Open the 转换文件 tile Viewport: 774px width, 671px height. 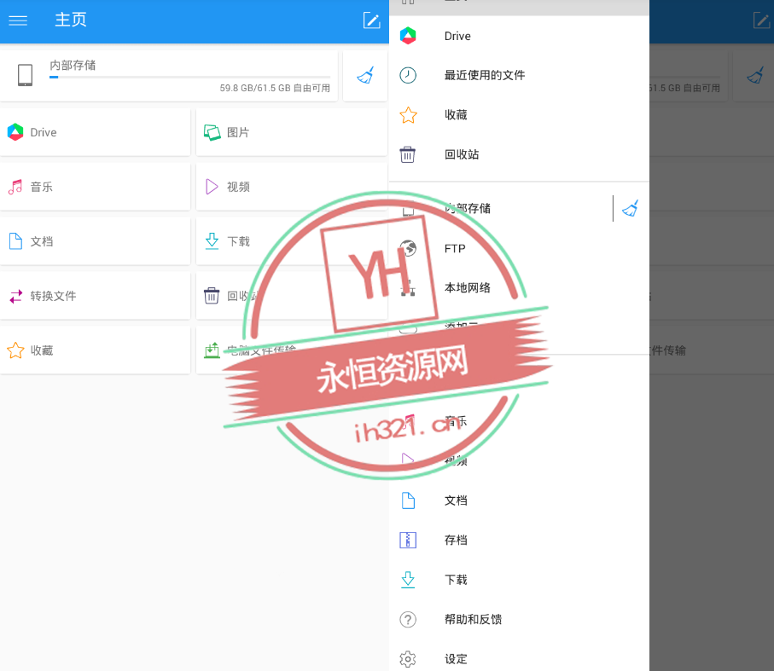(95, 296)
